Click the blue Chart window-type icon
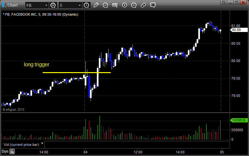 coord(4,5)
